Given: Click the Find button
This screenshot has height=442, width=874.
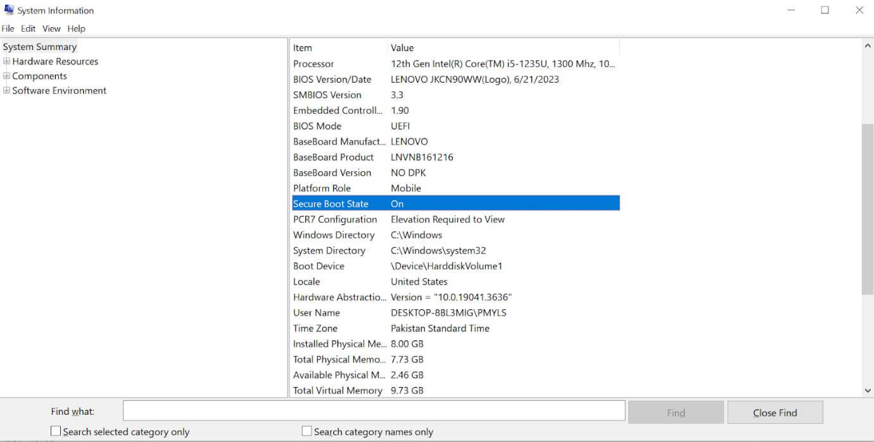Looking at the screenshot, I should 676,412.
